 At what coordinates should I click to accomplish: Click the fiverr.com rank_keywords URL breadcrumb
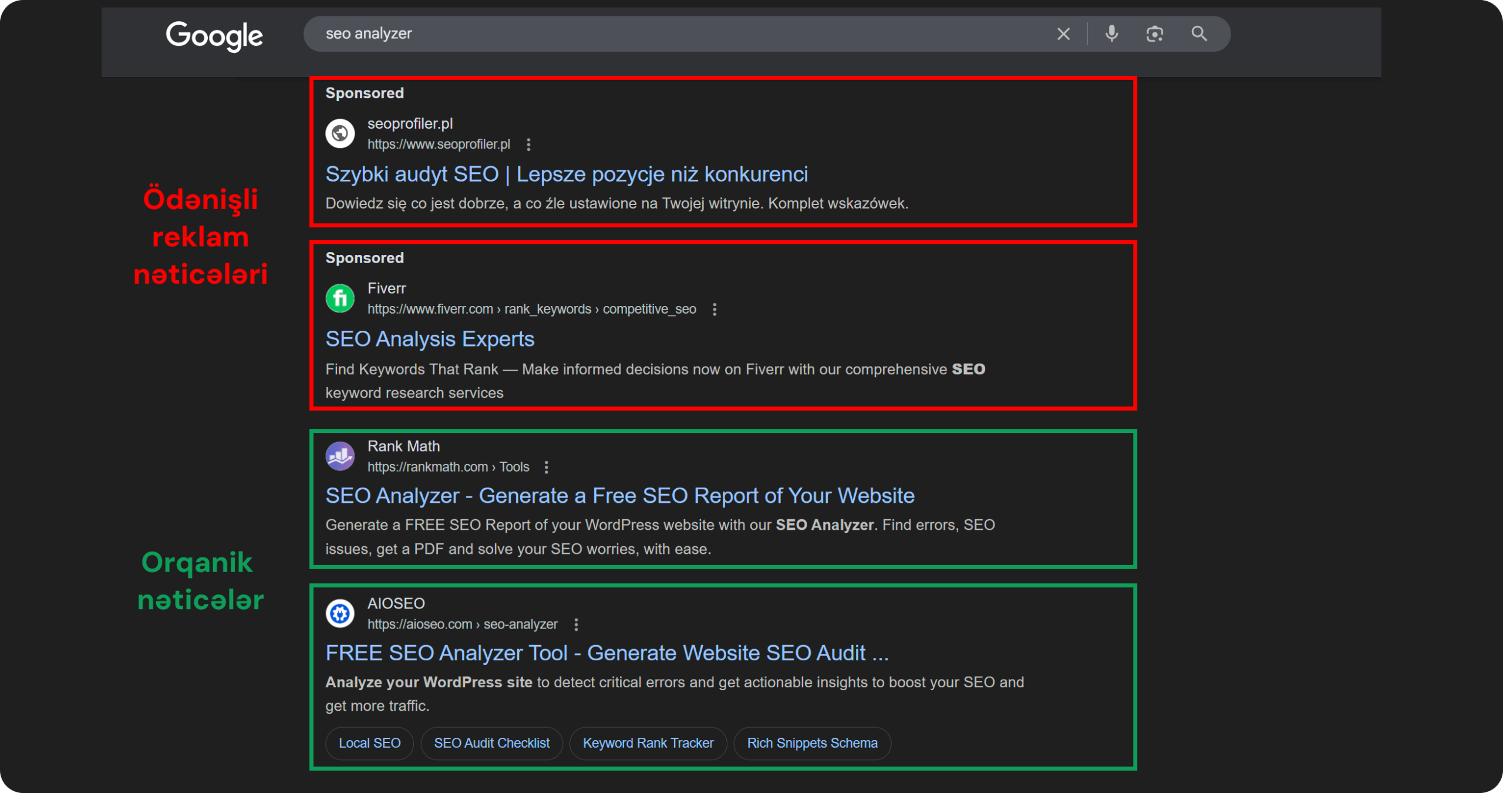click(x=532, y=310)
